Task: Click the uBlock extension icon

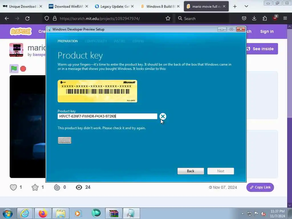Action: pyautogui.click(x=275, y=18)
